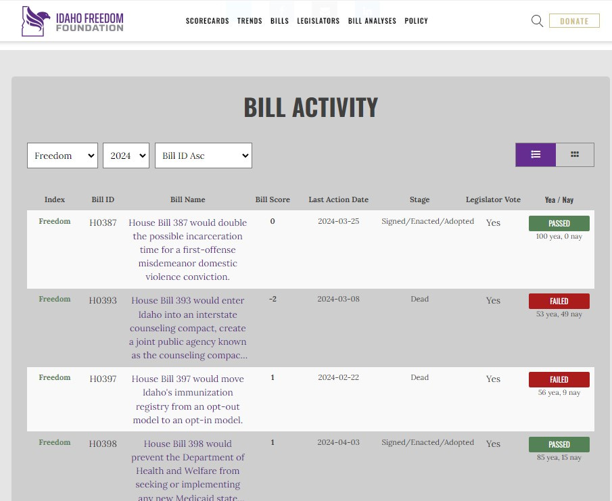Open House Bill 398 description link
The width and height of the screenshot is (612, 501).
tap(188, 471)
